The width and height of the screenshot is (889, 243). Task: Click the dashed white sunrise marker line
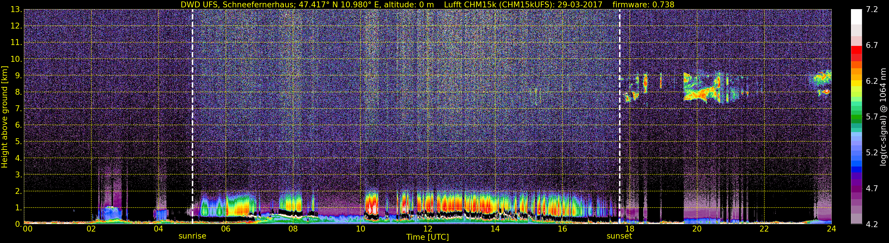pyautogui.click(x=192, y=117)
